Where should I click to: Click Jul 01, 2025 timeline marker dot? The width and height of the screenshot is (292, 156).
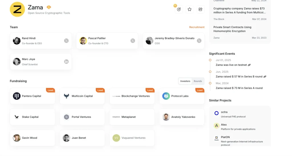pyautogui.click(x=210, y=60)
